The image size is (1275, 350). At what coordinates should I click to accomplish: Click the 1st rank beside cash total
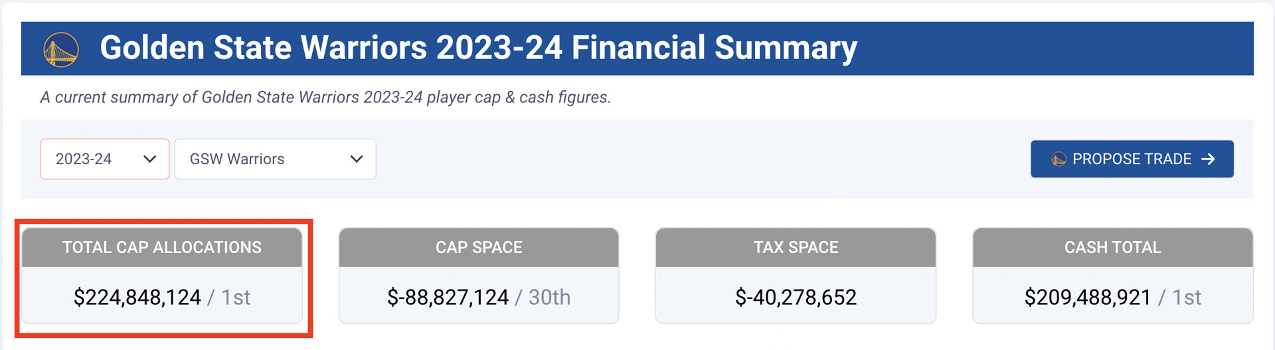click(x=1187, y=298)
